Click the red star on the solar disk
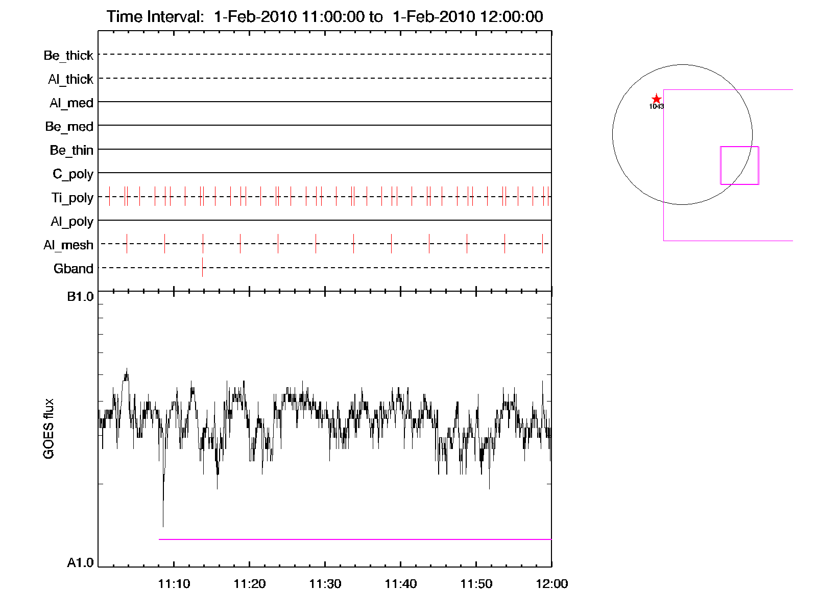 657,99
